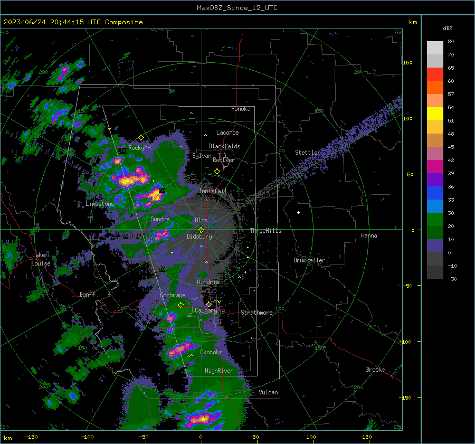The width and height of the screenshot is (475, 444).
Task: Click the white plus marker west of Hanna
Action: click(298, 212)
